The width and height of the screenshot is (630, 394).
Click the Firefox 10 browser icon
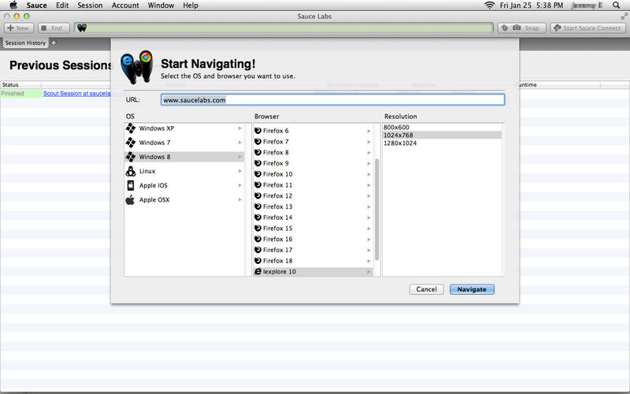[x=258, y=174]
